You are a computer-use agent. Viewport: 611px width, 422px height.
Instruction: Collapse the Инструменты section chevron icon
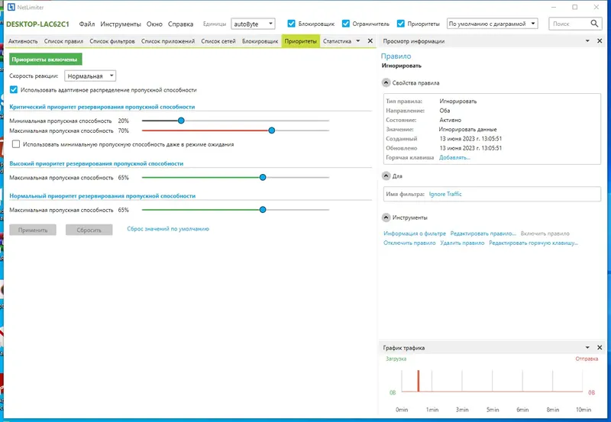click(x=386, y=217)
